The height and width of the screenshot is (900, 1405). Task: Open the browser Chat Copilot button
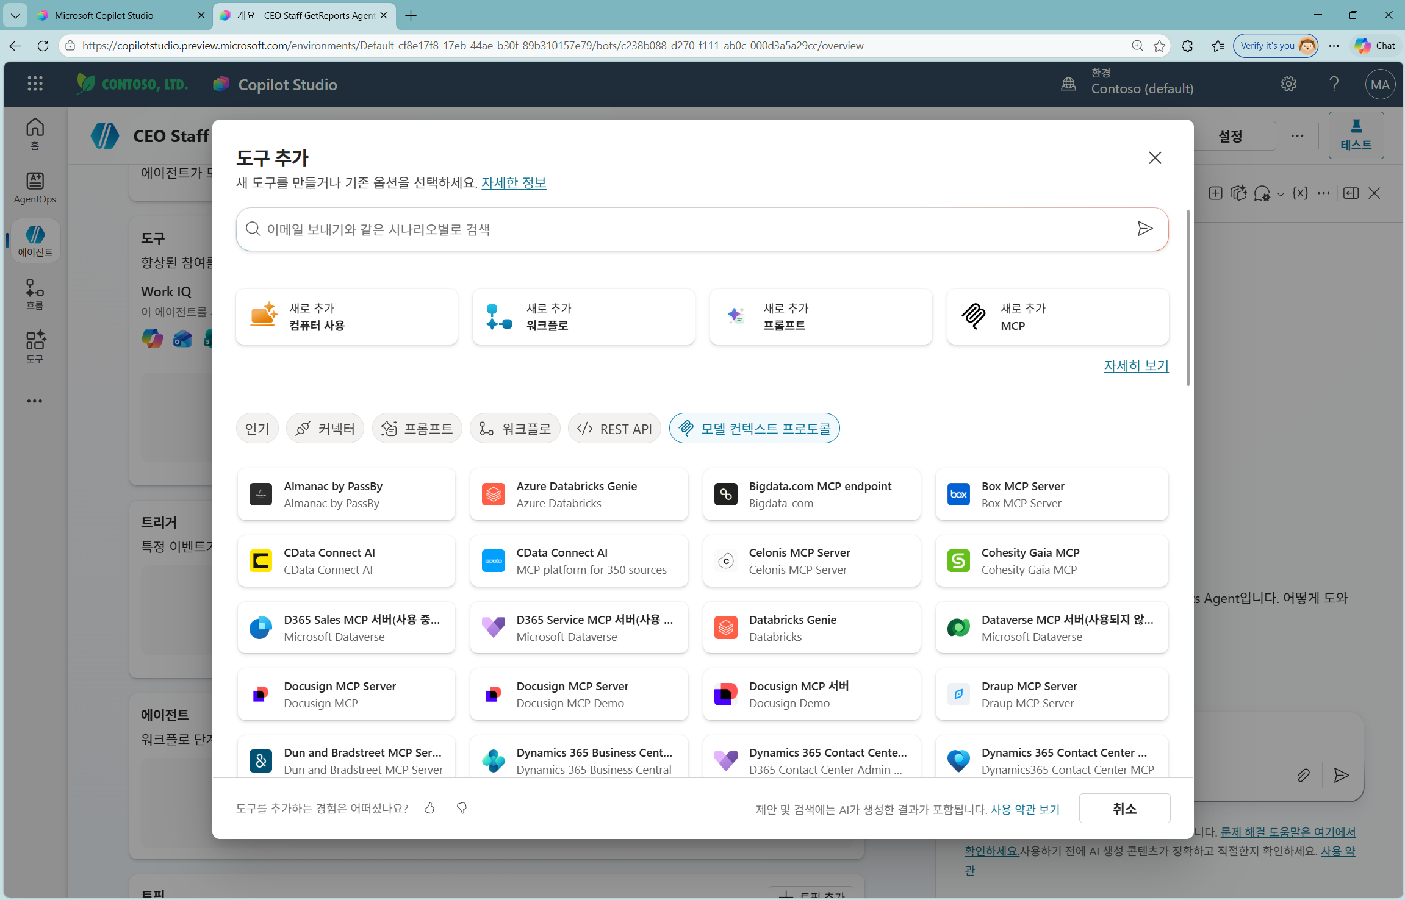point(1375,46)
